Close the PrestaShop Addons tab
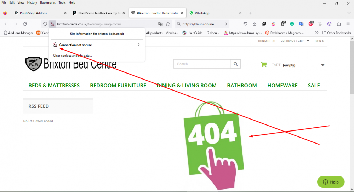 65,13
